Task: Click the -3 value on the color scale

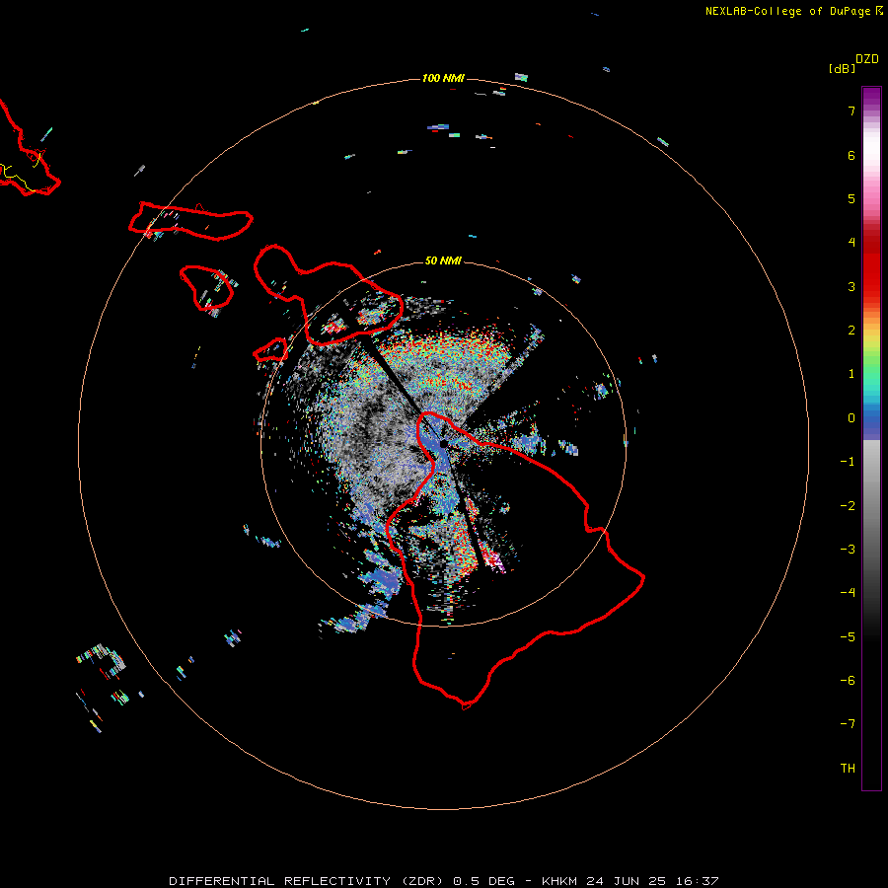Action: pos(848,550)
